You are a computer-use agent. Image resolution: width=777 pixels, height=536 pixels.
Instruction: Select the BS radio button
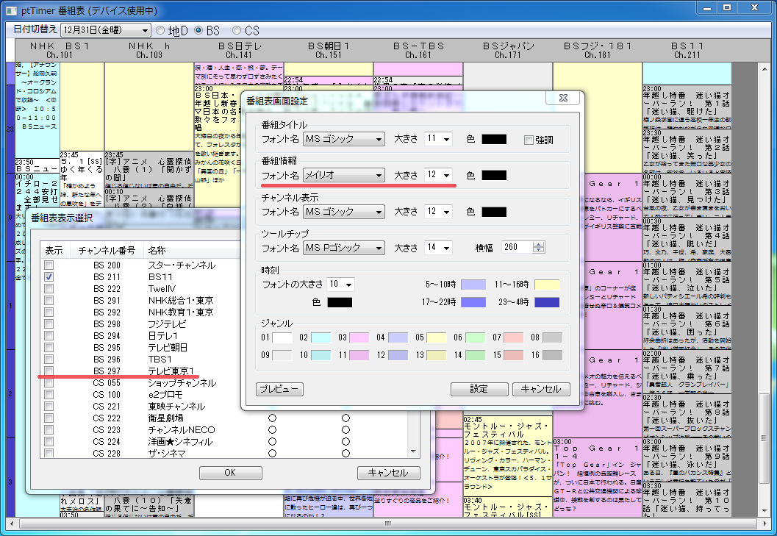[x=198, y=31]
